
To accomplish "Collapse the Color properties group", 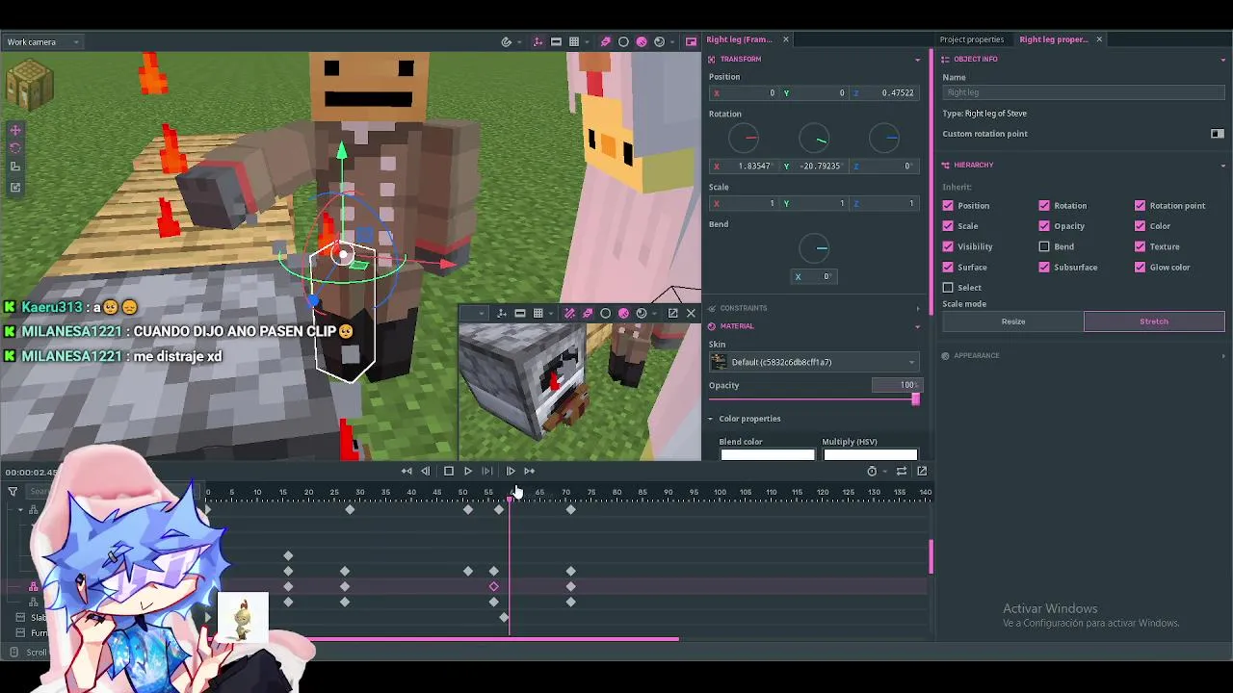I will [711, 419].
